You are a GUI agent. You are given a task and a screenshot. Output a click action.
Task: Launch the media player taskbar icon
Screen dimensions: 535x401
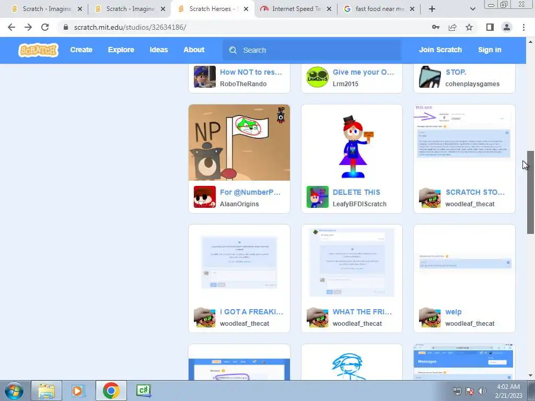78,391
